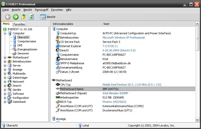201x129 pixels.
Task: Select the SMTP E-Mailadresse row
Action: coord(125,63)
